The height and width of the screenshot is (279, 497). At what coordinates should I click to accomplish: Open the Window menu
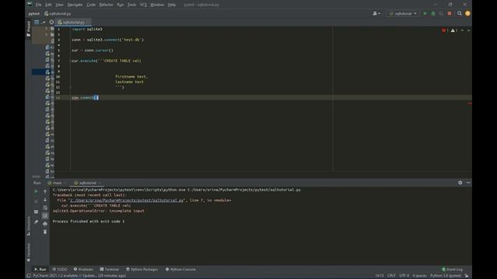coord(157,5)
